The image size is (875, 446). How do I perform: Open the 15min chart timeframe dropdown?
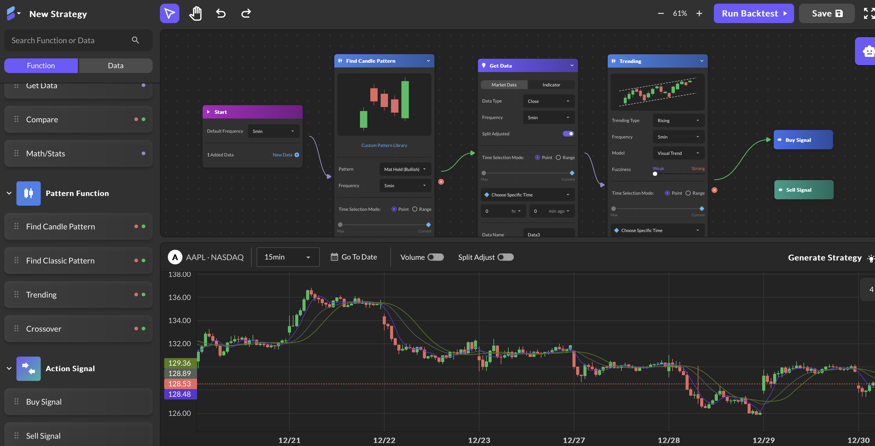tap(288, 257)
